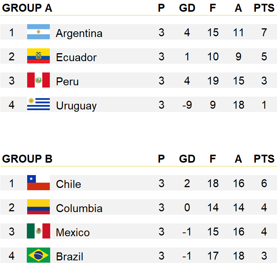This screenshot has height=263, width=277.
Task: Click the Chile flag icon
Action: click(38, 183)
